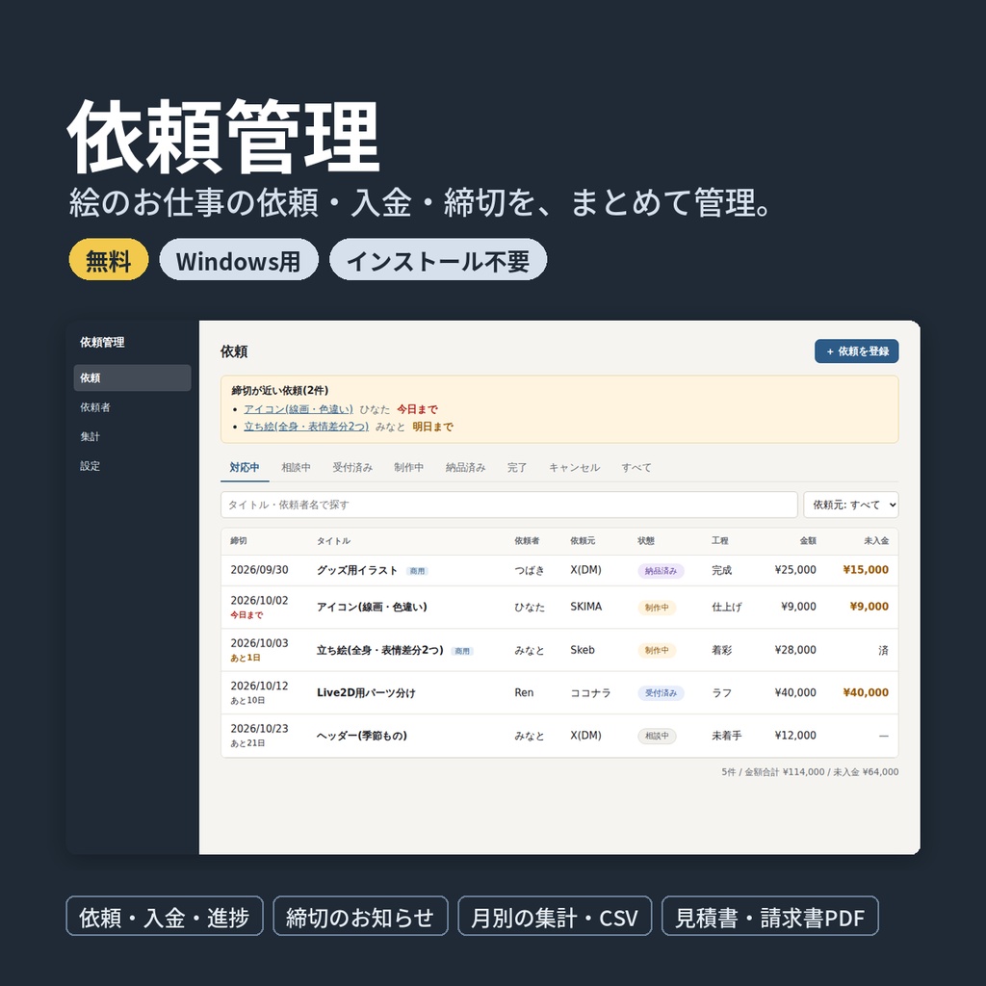Click the つばき client cell
986x986 pixels.
(530, 570)
